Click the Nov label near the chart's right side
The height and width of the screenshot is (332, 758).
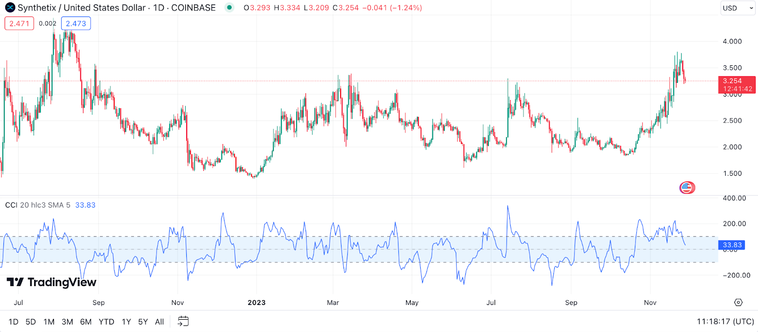click(650, 303)
